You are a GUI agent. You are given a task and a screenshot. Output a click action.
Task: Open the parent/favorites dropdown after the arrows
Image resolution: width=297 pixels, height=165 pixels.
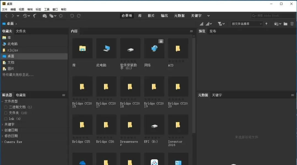coord(18,16)
